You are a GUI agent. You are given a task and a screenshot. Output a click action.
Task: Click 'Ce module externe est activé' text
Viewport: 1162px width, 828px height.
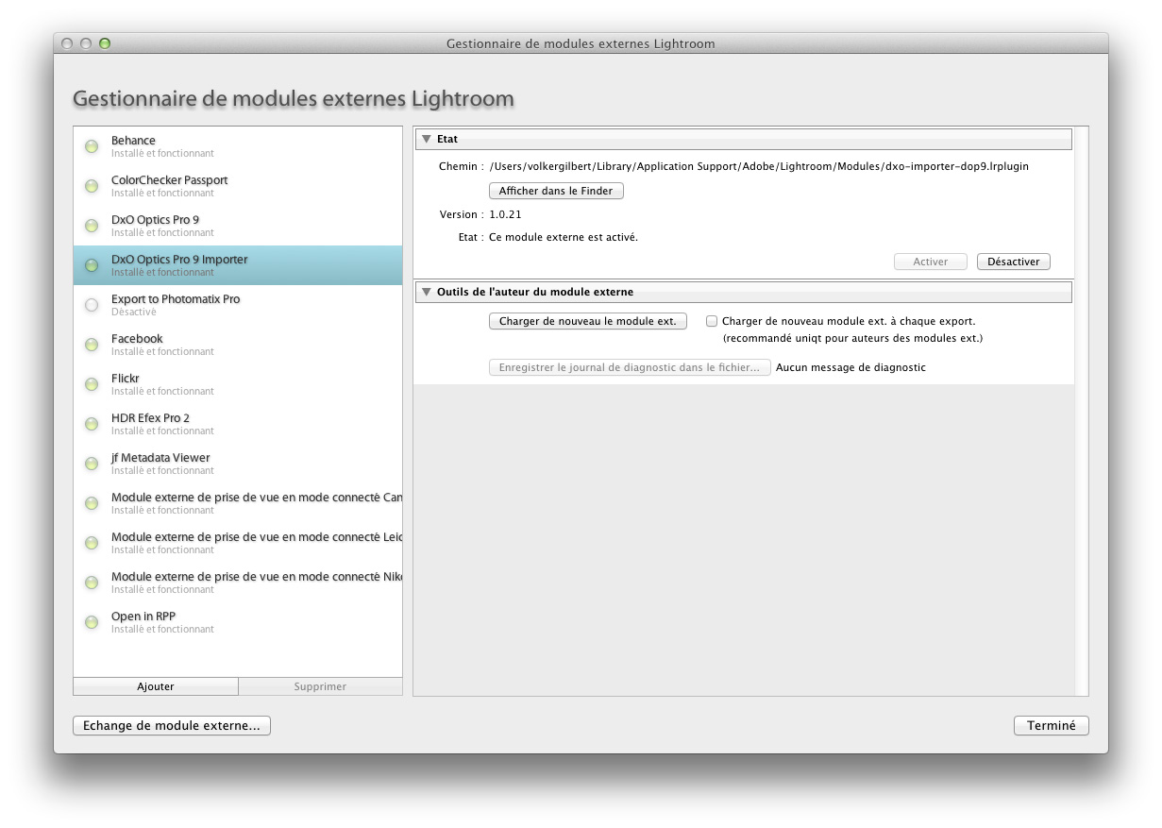pos(564,237)
